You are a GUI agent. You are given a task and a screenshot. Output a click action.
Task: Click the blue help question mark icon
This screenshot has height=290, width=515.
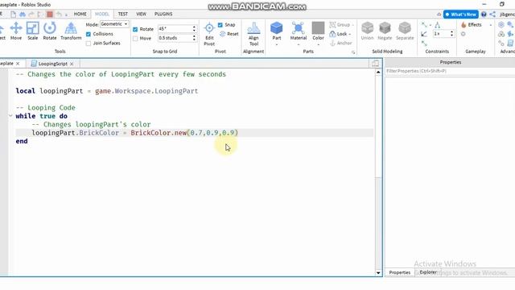(x=484, y=14)
